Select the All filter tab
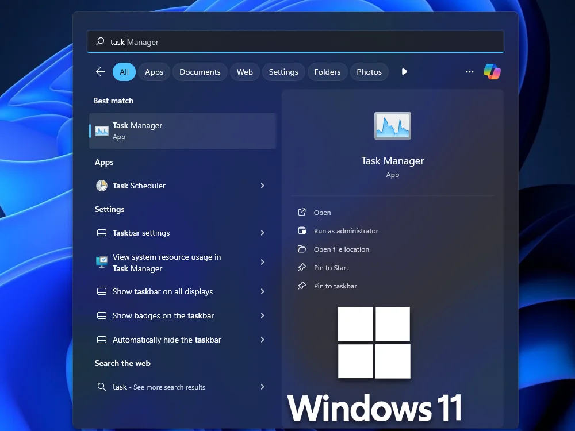Viewport: 575px width, 431px height. tap(124, 72)
